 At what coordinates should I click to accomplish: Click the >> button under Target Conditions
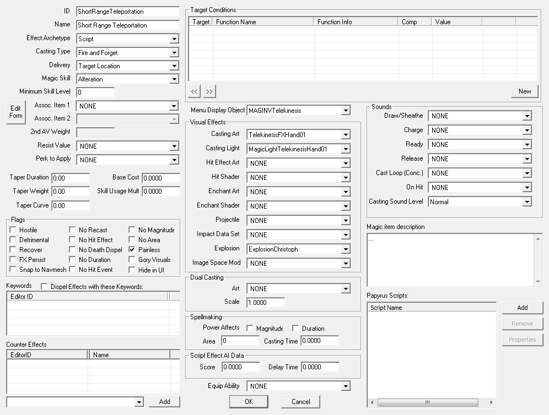[x=209, y=91]
